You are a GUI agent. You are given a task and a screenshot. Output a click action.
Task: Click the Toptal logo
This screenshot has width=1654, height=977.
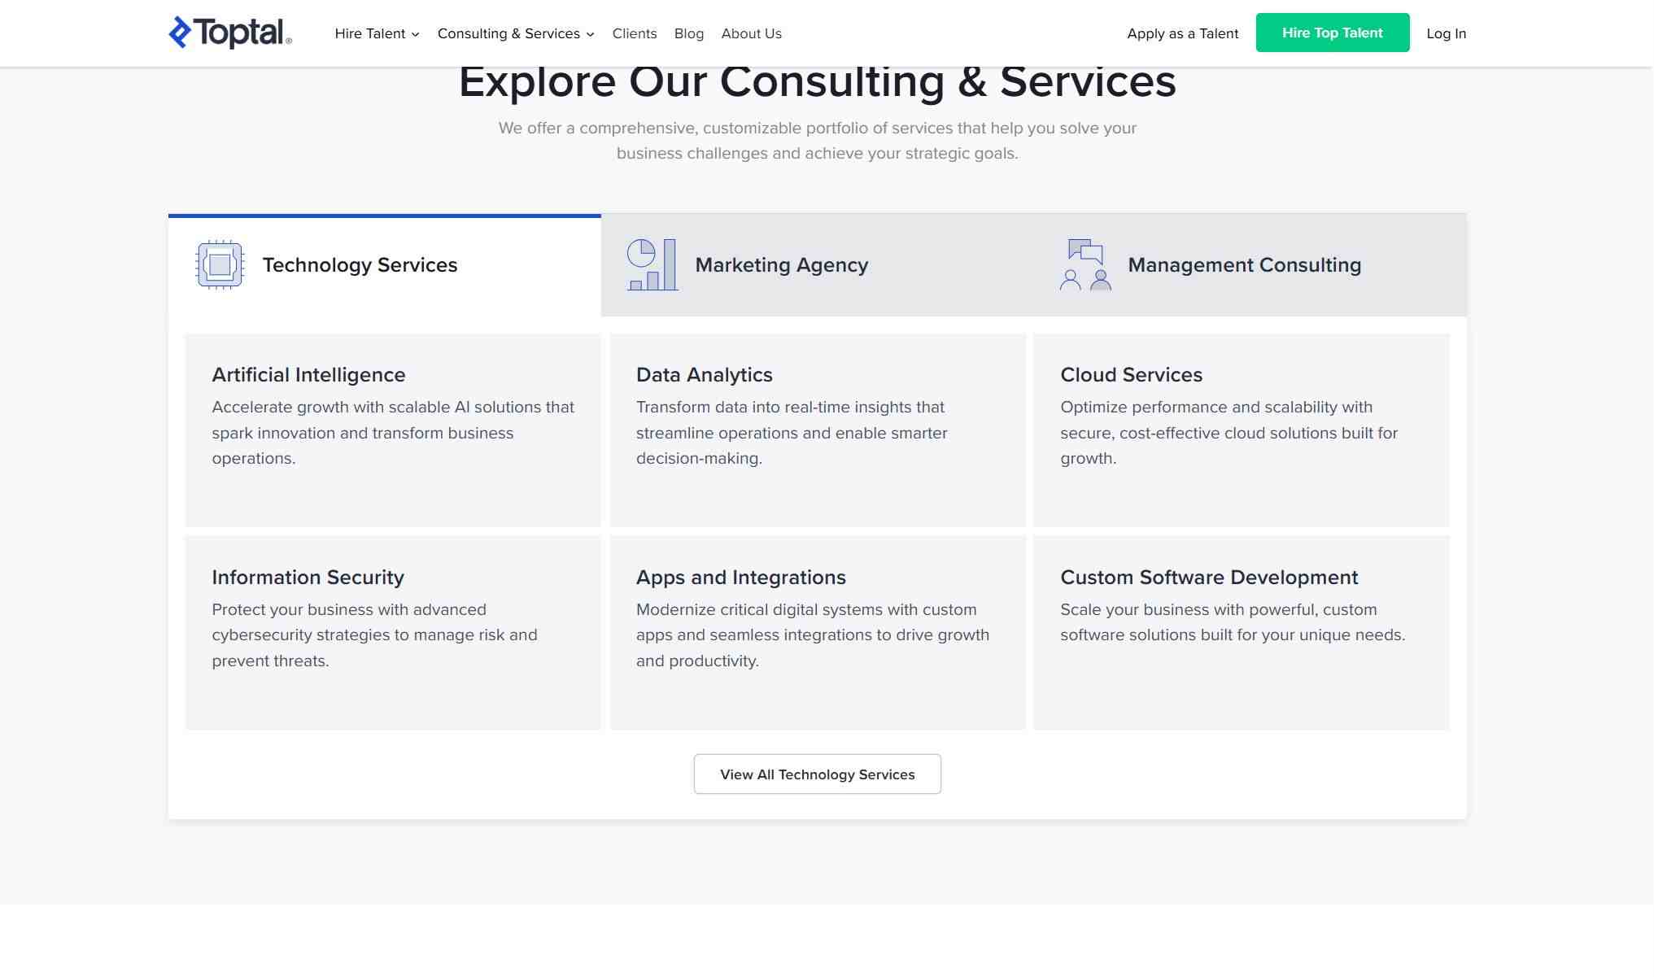[x=229, y=33]
